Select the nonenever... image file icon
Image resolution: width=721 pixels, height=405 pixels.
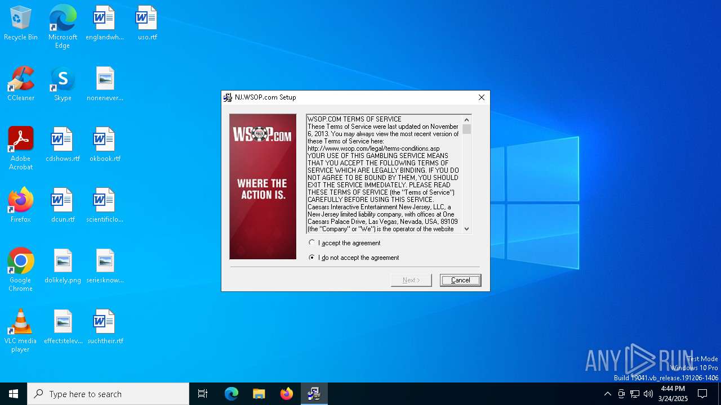105,84
